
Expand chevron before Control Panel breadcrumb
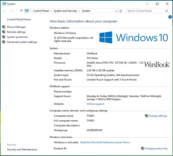pos(30,11)
